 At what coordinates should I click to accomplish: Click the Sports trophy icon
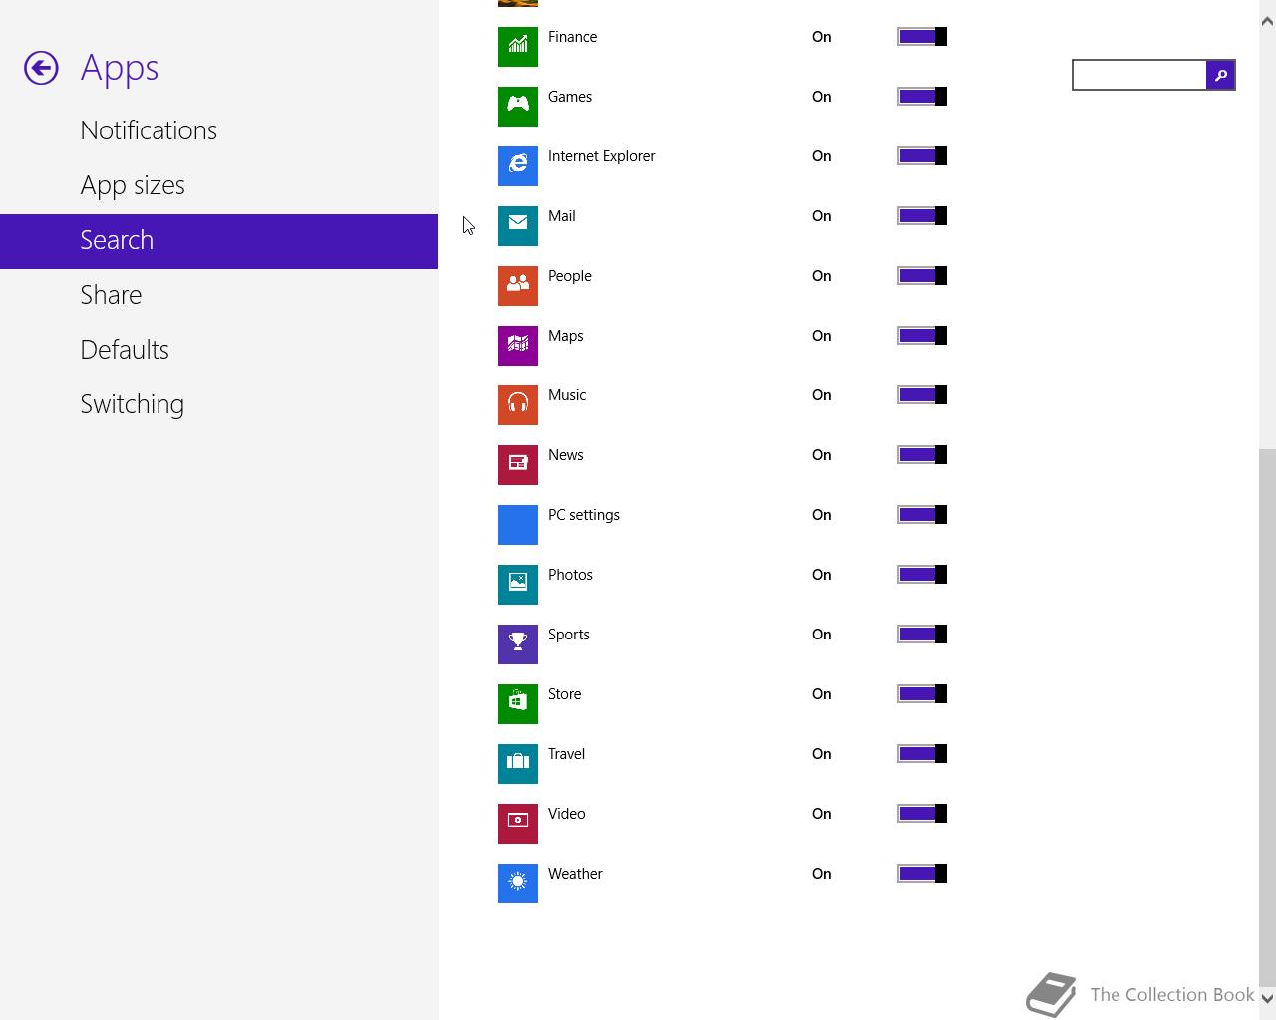(518, 644)
